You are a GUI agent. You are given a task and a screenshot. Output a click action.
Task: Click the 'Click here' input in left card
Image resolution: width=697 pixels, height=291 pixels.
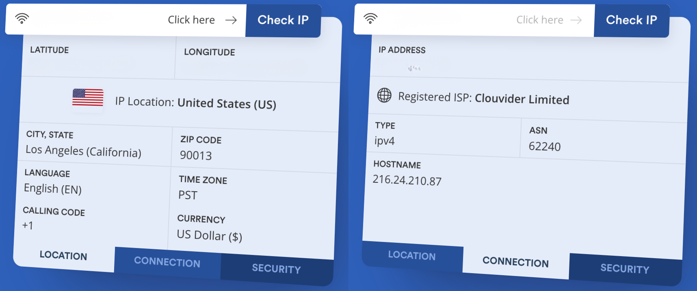click(126, 20)
